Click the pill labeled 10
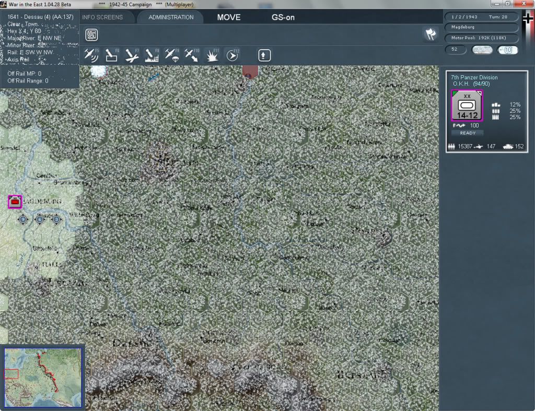The width and height of the screenshot is (535, 411). pyautogui.click(x=507, y=50)
